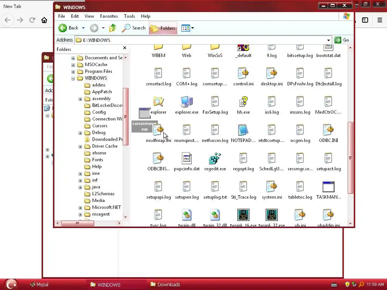
Task: Launch hh.exe help icon
Action: (243, 102)
